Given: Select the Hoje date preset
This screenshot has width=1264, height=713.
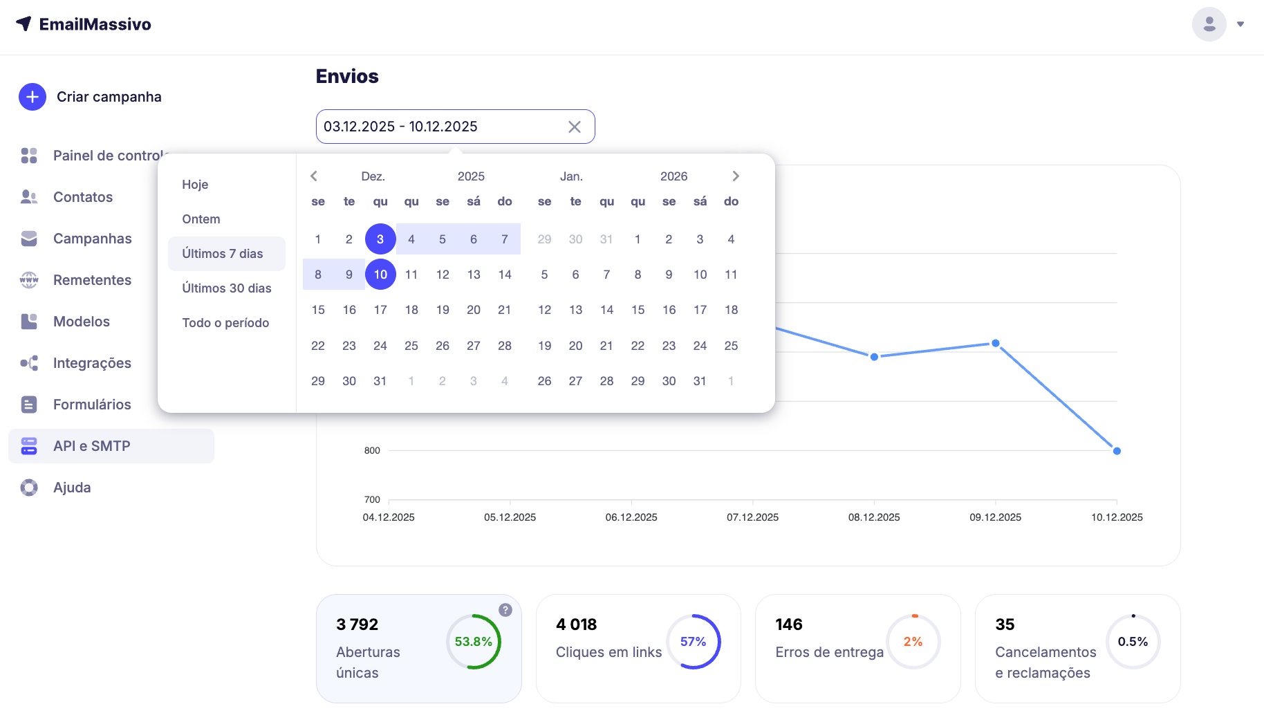Looking at the screenshot, I should click(195, 185).
